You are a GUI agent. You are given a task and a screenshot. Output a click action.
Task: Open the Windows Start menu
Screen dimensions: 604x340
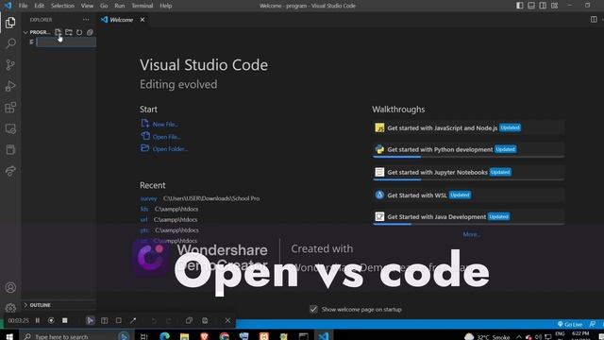[9, 336]
